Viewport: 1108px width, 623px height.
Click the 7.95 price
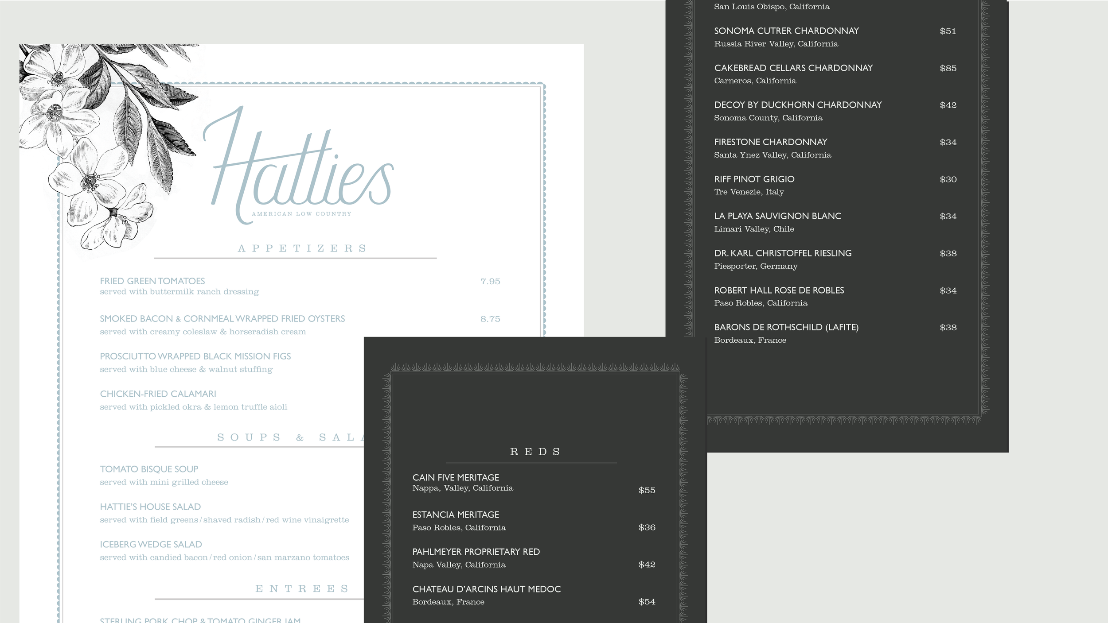pos(490,282)
